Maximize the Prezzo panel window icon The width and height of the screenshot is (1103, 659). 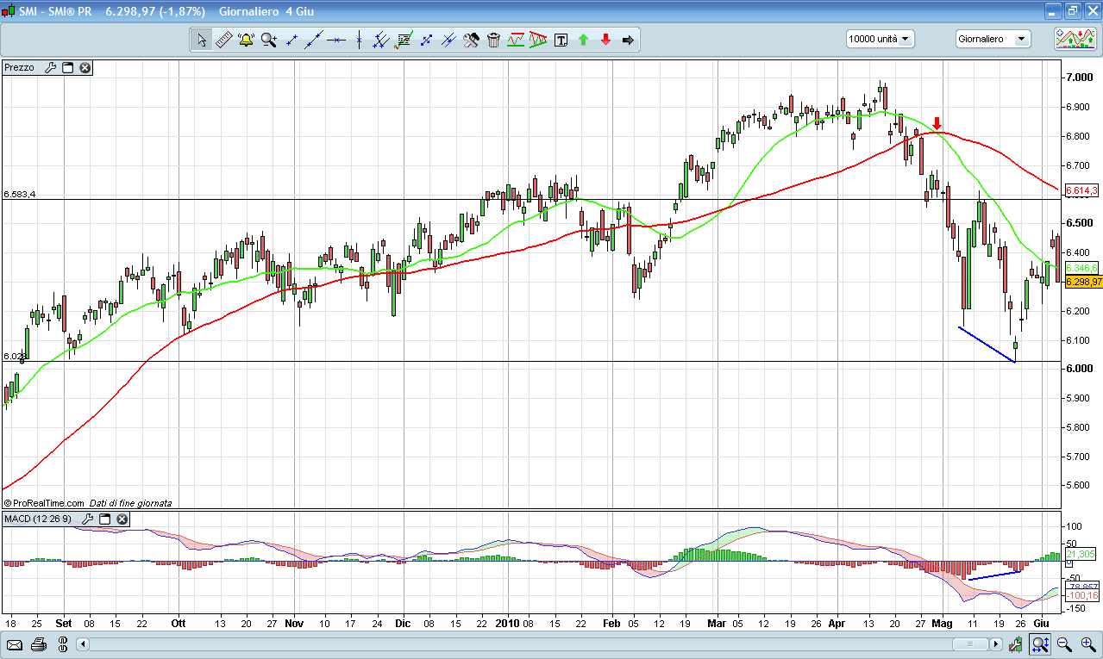click(x=68, y=67)
